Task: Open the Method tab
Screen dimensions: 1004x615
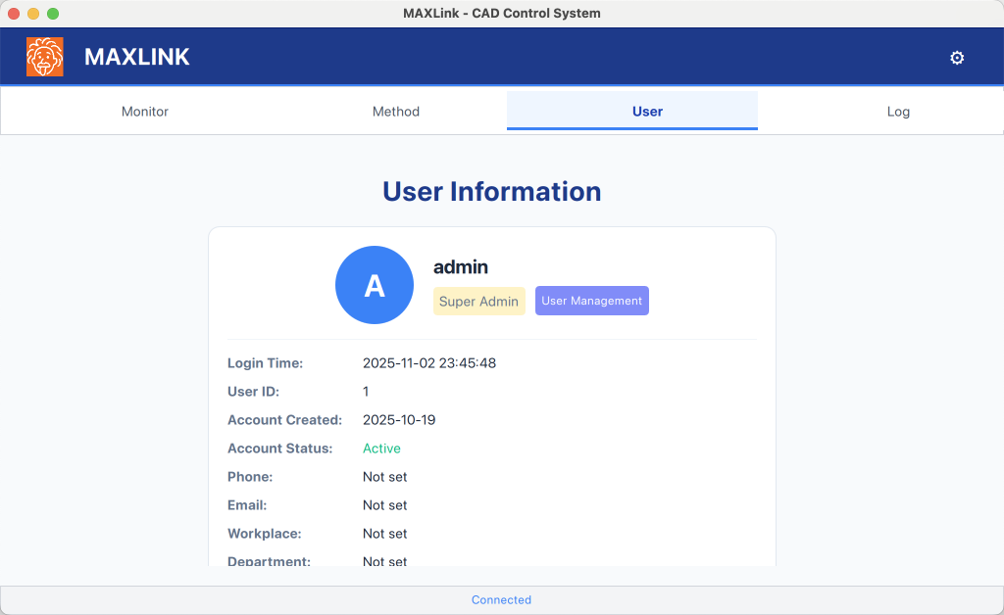Action: [x=396, y=112]
